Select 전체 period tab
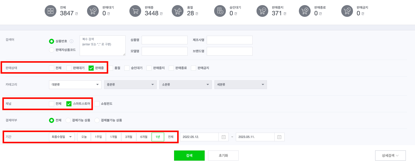 171,137
